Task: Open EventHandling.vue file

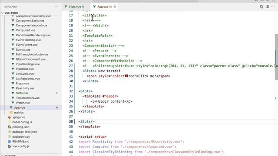Action: point(28,40)
